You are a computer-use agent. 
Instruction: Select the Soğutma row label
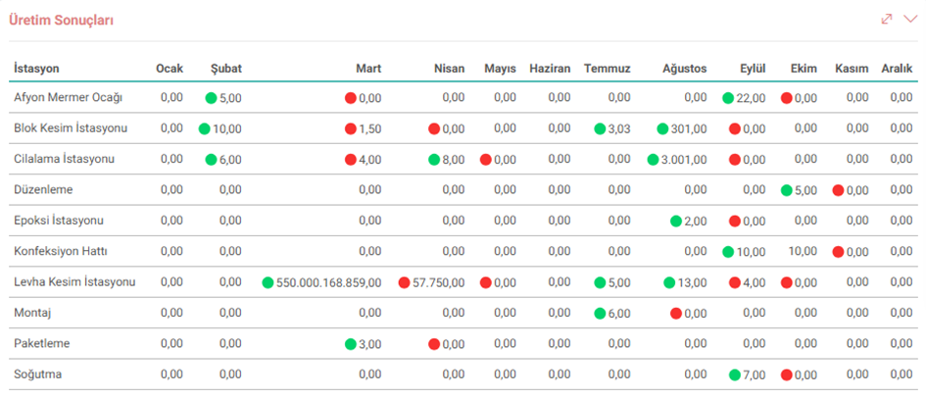point(38,374)
